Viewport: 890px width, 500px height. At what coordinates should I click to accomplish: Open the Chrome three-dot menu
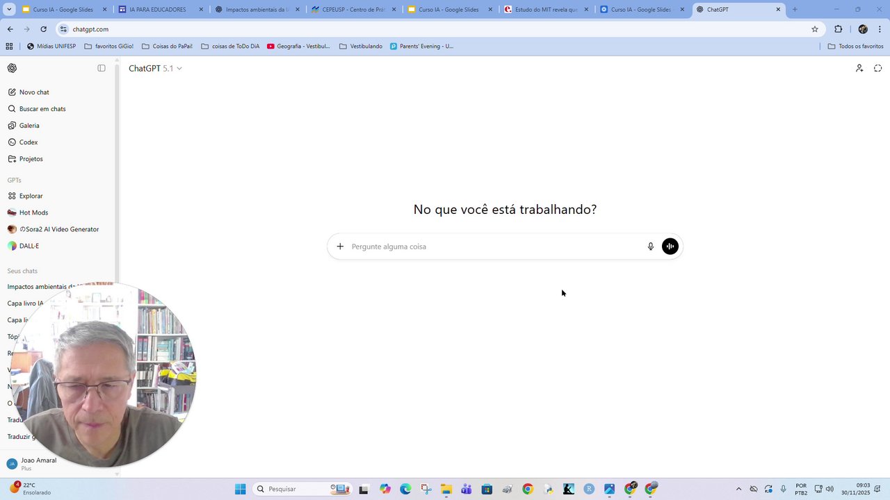pos(880,29)
